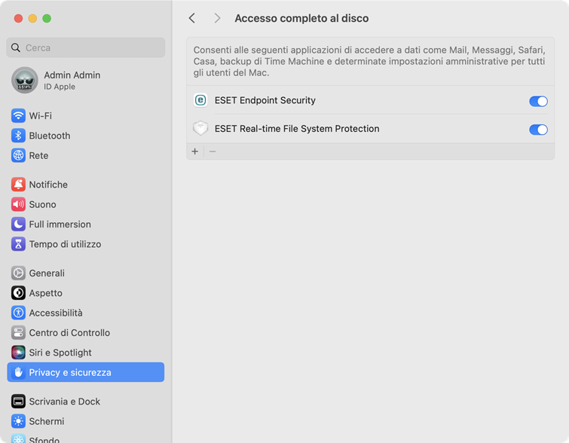
Task: Click the Admin Admin avatar picture
Action: coord(25,80)
